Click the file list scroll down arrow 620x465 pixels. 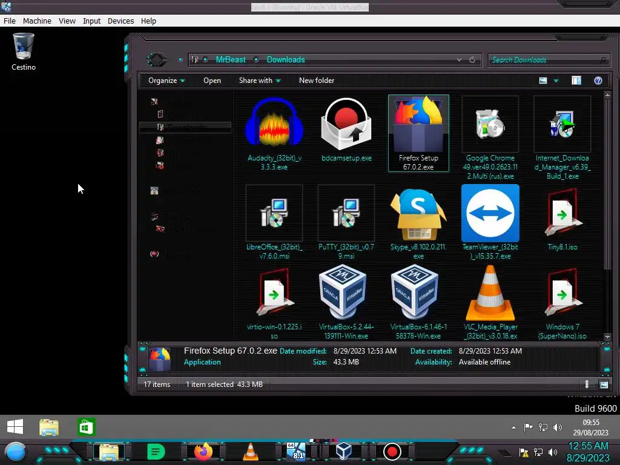click(x=607, y=337)
